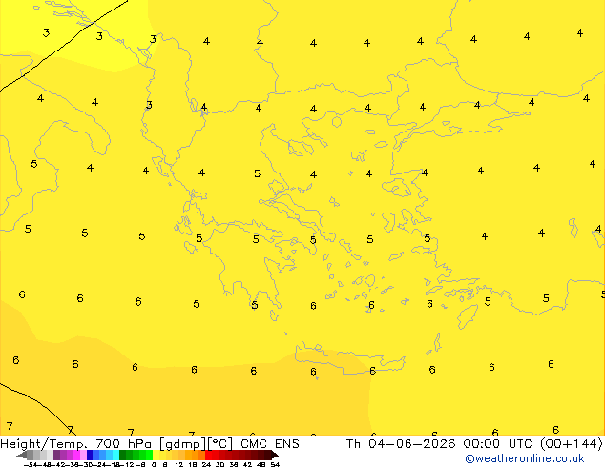This screenshot has width=605, height=467.
Task: Pick the bright yellow legend swatch at 0
Action: pyautogui.click(x=156, y=455)
